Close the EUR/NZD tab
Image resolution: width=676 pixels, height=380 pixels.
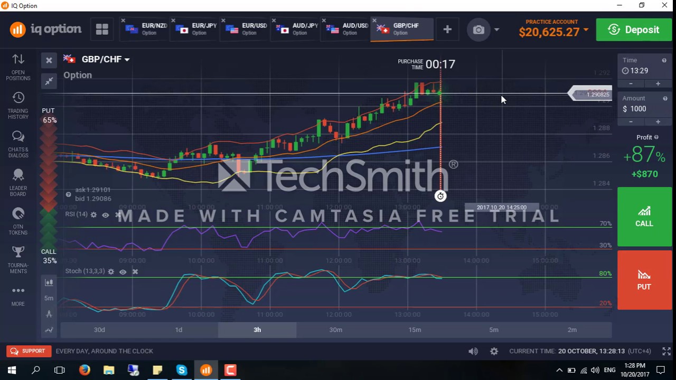(123, 21)
